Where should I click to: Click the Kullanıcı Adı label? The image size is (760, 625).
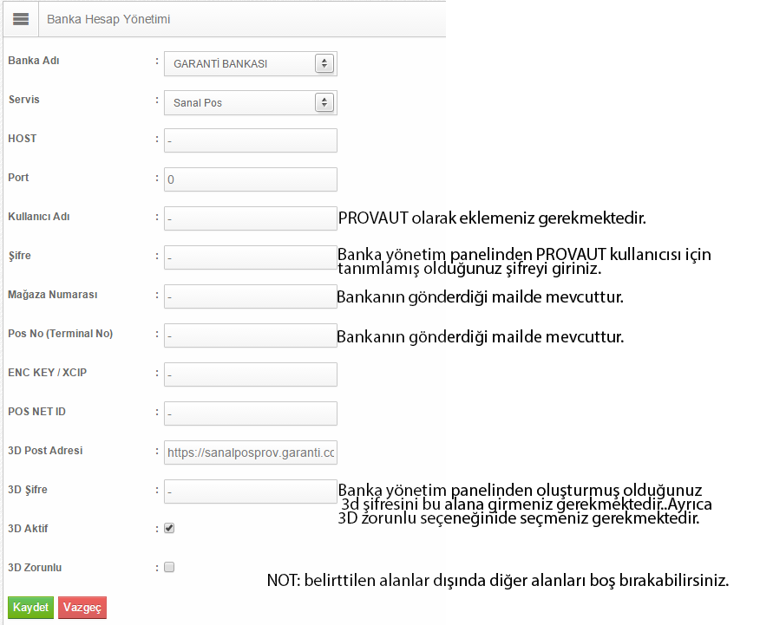pos(39,217)
